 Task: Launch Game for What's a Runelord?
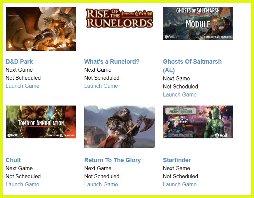[101, 86]
